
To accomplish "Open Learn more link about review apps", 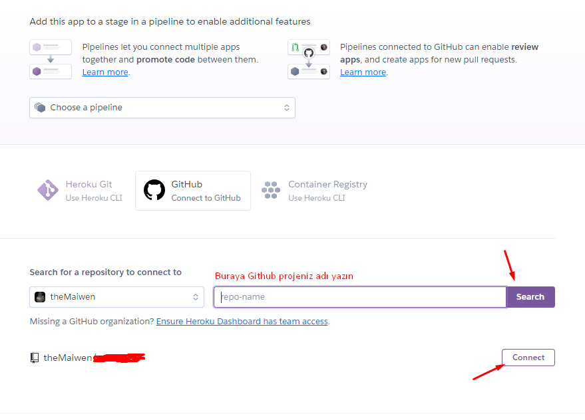I will tap(363, 72).
